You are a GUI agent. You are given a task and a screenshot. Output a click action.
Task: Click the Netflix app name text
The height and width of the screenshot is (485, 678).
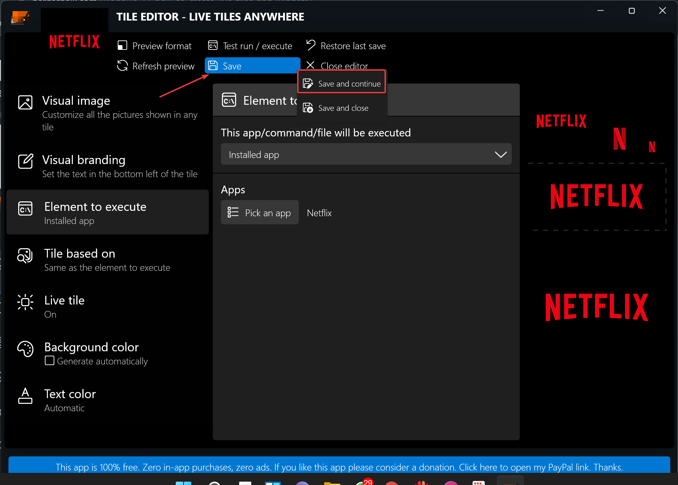tap(319, 213)
